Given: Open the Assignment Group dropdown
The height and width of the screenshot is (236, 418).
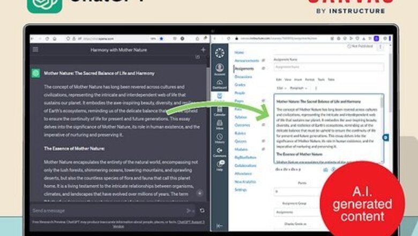Looking at the screenshot, I should [297, 212].
